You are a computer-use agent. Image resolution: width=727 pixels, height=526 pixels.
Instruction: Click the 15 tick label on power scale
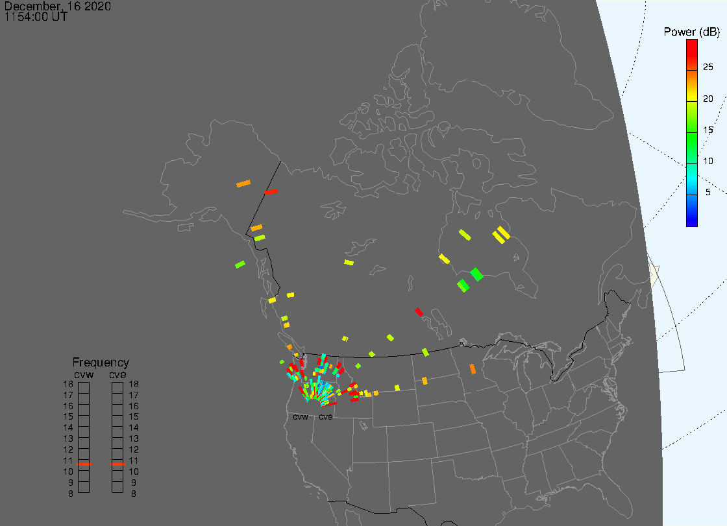(x=708, y=130)
